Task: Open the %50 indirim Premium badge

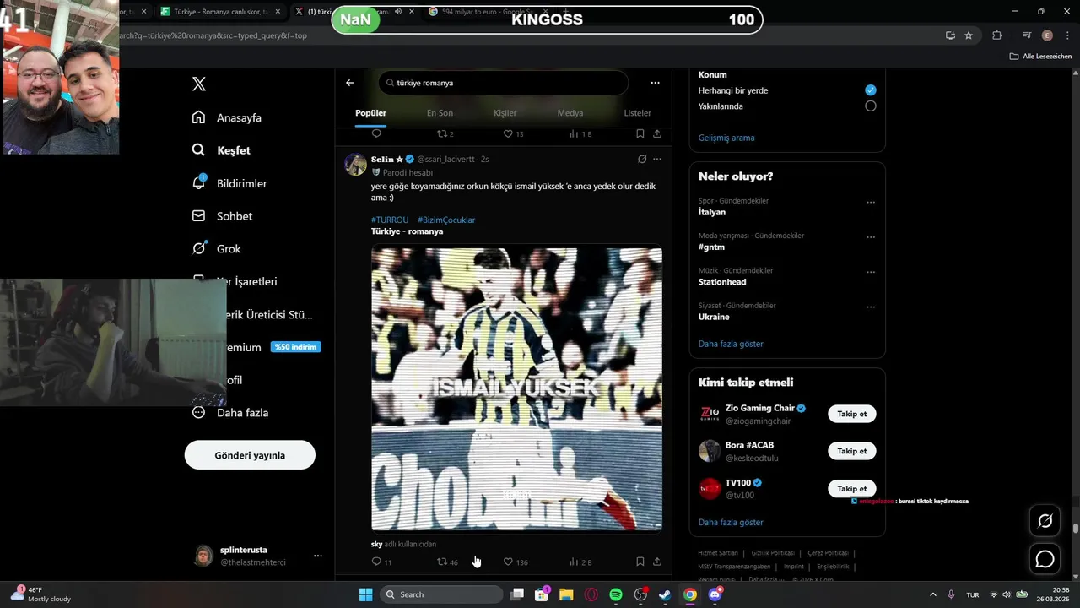Action: point(295,347)
